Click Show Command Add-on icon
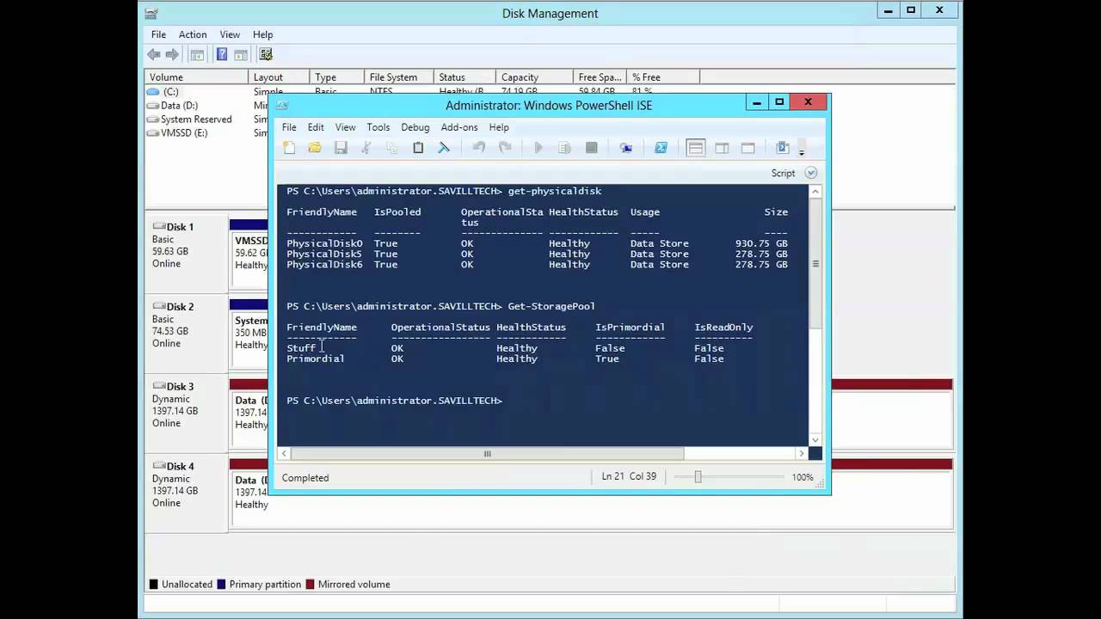The image size is (1101, 619). click(x=783, y=148)
